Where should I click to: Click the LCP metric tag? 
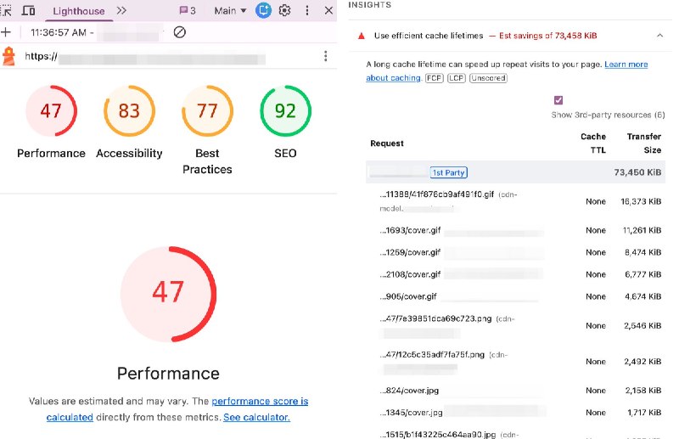[457, 78]
